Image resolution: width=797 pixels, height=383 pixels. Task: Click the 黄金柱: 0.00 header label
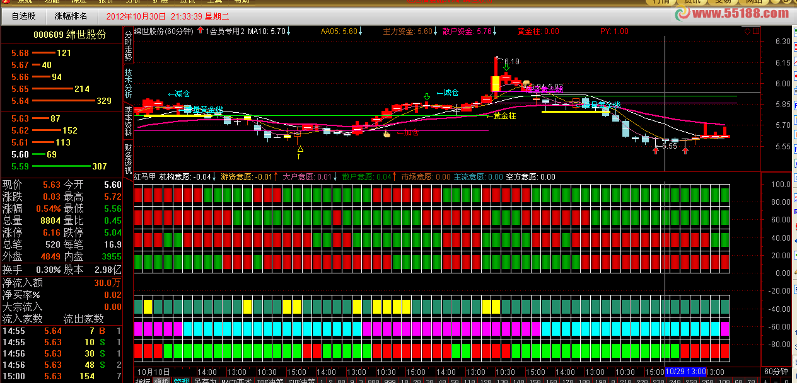click(x=538, y=31)
